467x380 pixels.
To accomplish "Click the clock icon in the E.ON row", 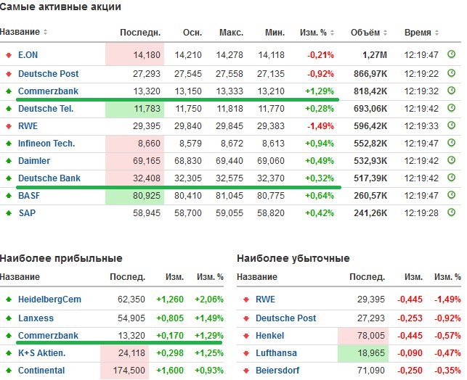I will click(451, 54).
